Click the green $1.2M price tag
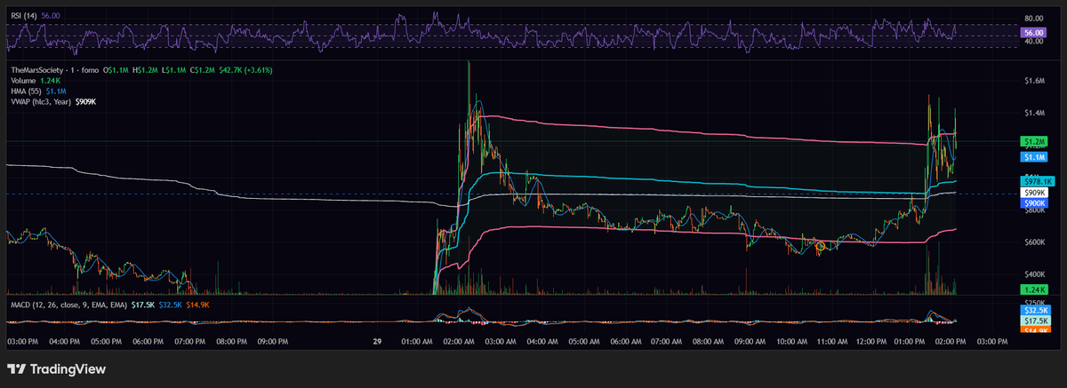Screen dimensions: 1067x388 [x=1034, y=141]
